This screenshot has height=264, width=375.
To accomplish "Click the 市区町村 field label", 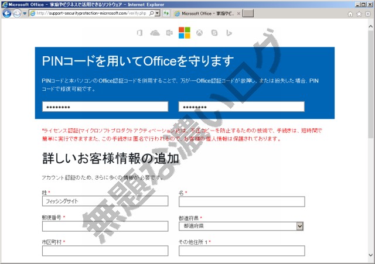I will pyautogui.click(x=52, y=242).
